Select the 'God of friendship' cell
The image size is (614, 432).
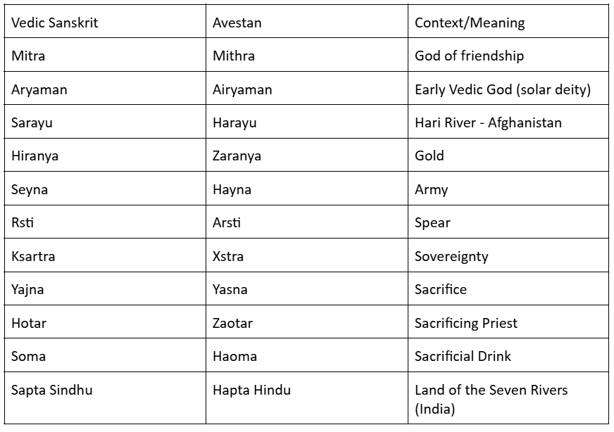pyautogui.click(x=508, y=55)
